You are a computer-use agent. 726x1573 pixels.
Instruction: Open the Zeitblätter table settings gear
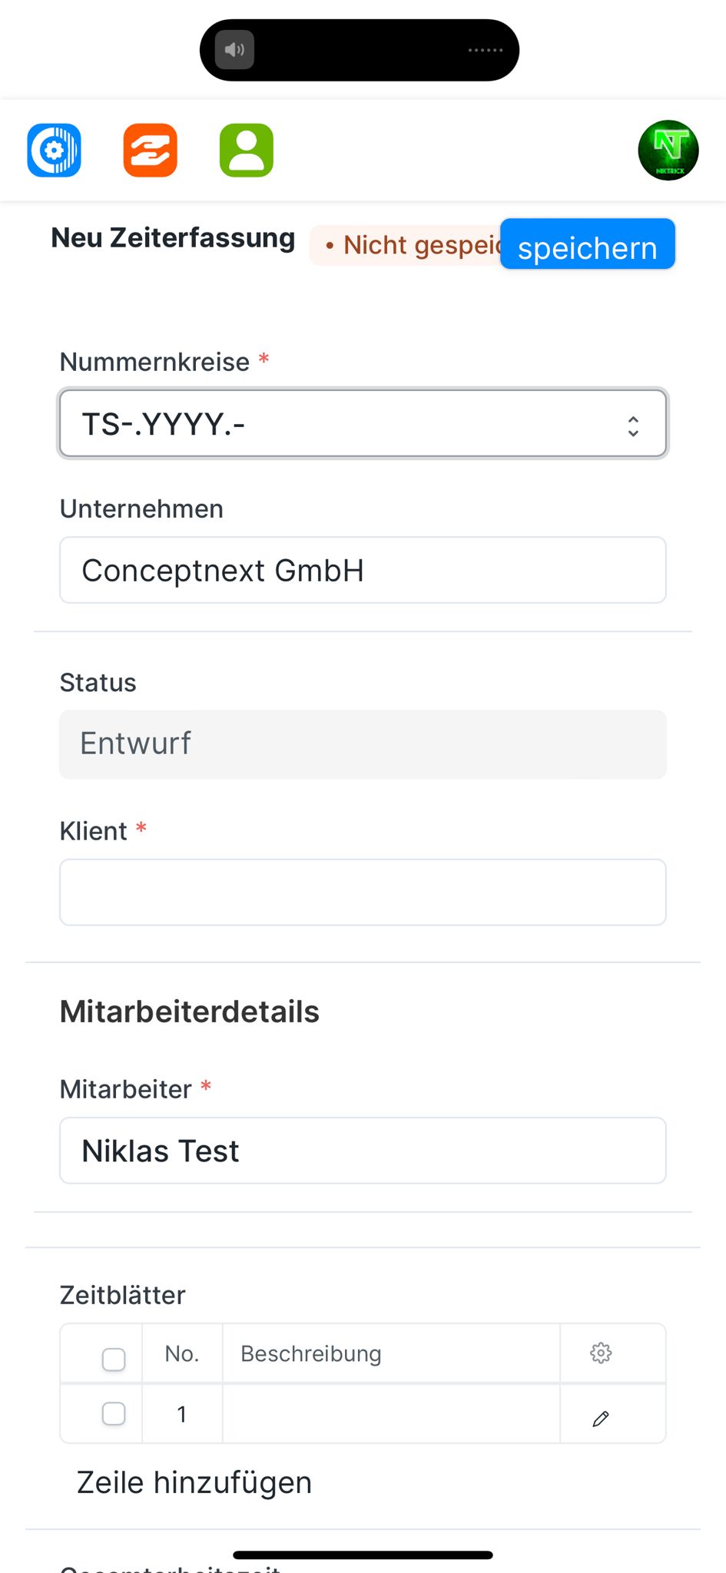tap(601, 1353)
